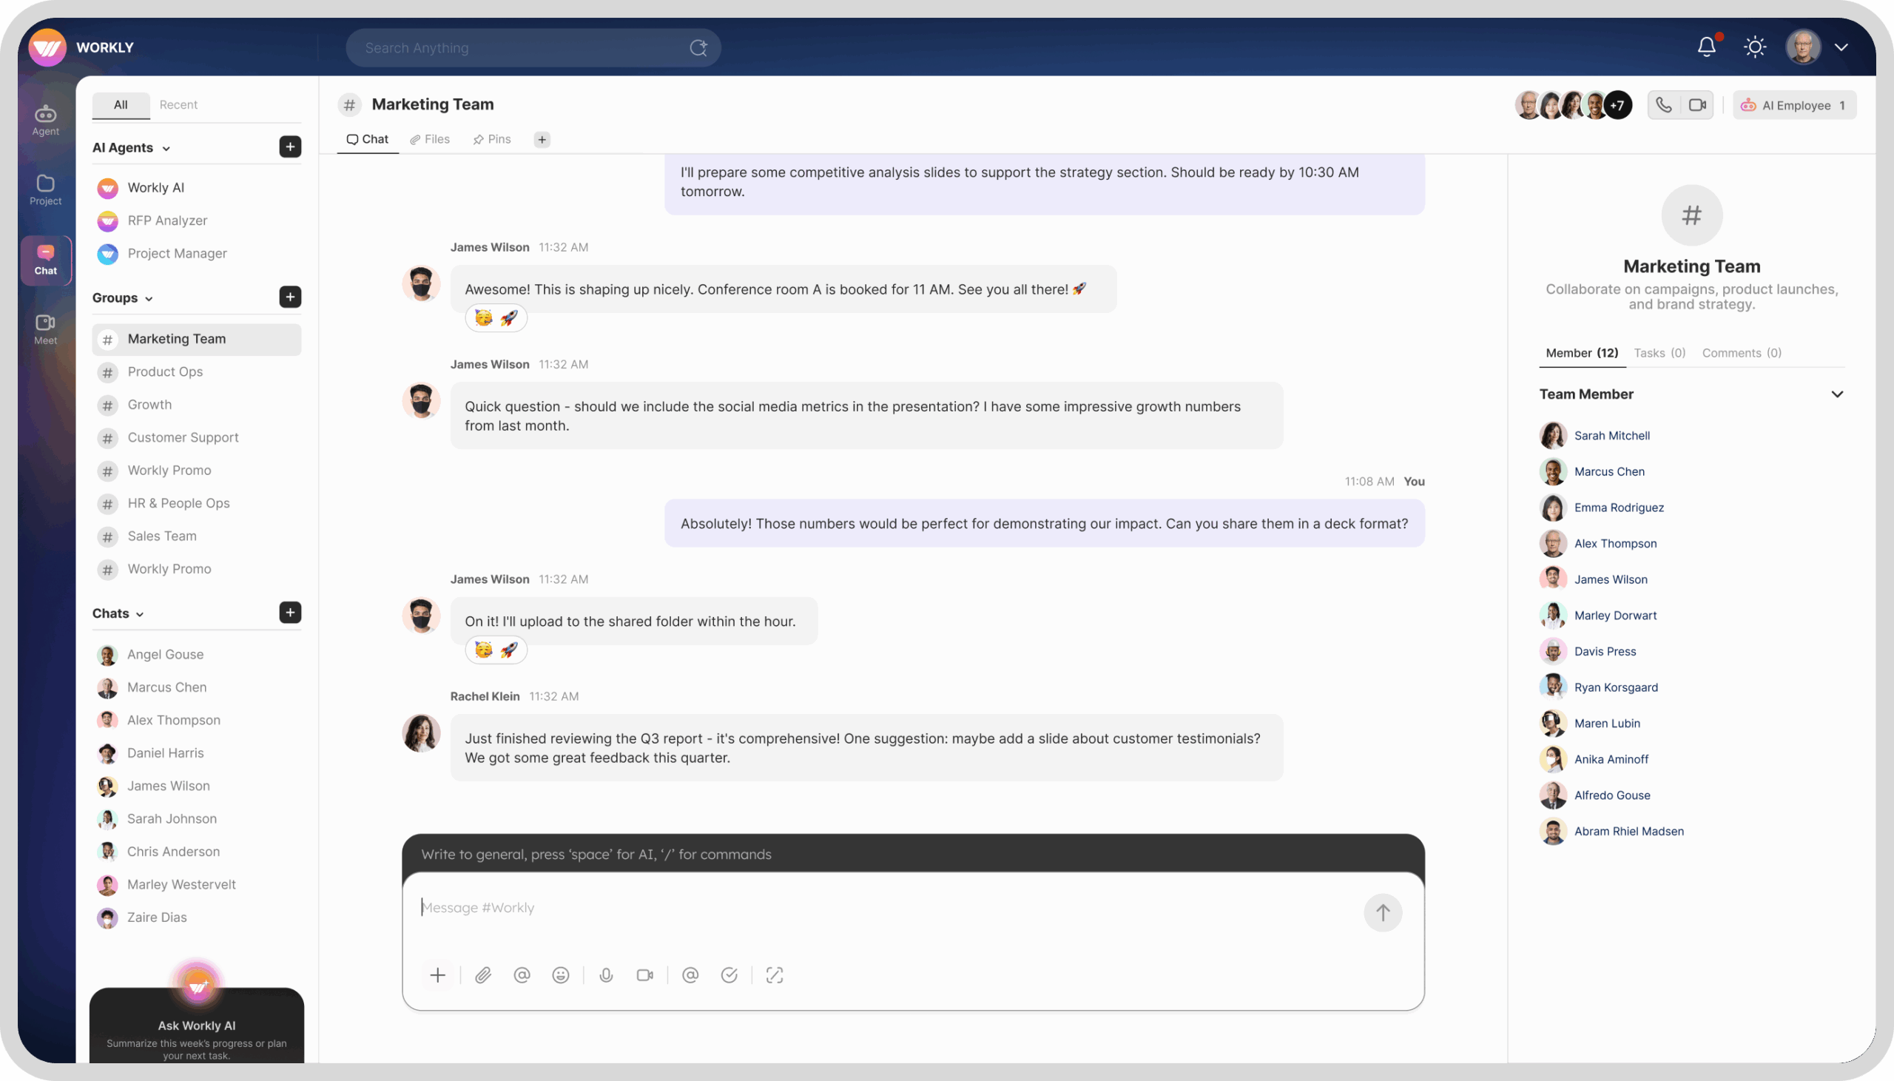Click the paperclip attach file icon
Viewport: 1894px width, 1081px height.
[483, 975]
